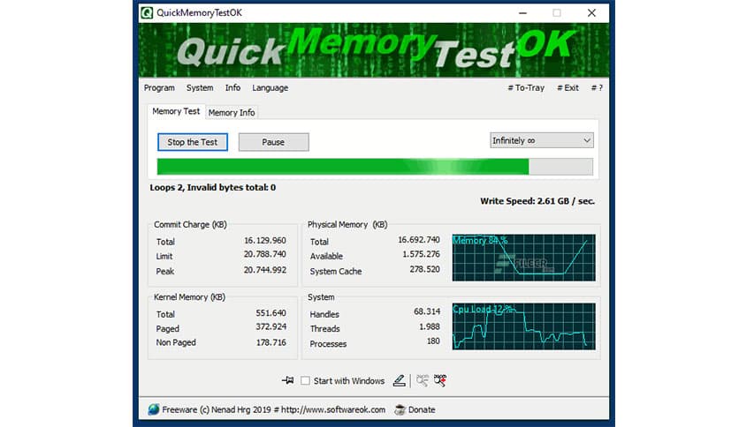Click the 'Physical Memory (KB)' group label
The image size is (739, 427).
pos(347,225)
